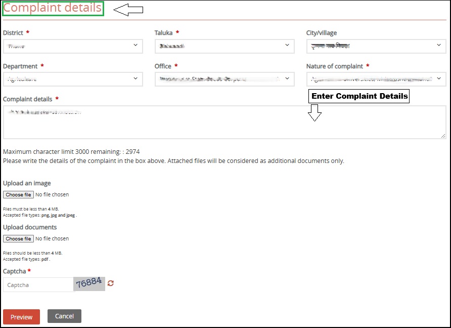Click the left arrow beside the heading
Screen dimensions: 451x328
pos(128,10)
